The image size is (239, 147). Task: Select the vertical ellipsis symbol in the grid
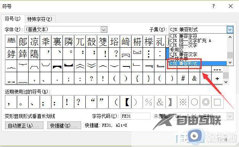tap(149, 54)
